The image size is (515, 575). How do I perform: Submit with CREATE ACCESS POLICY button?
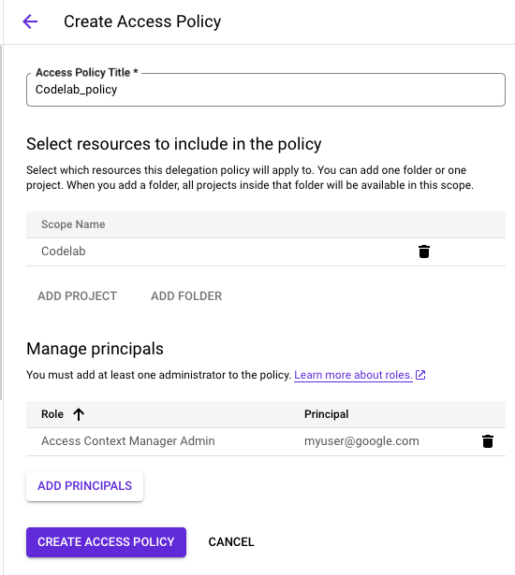(106, 542)
